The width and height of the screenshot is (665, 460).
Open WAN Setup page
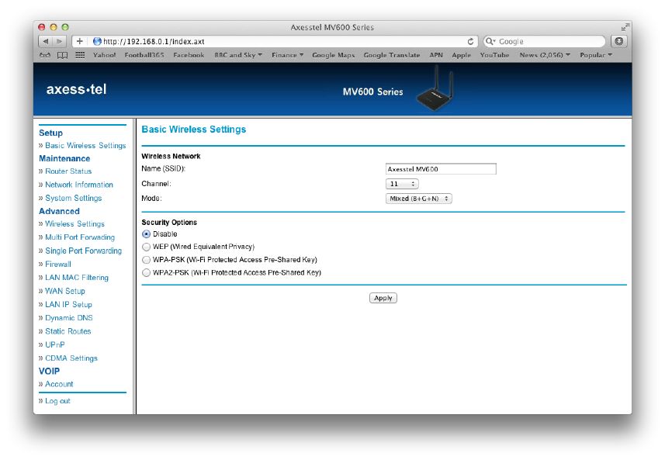pos(65,291)
